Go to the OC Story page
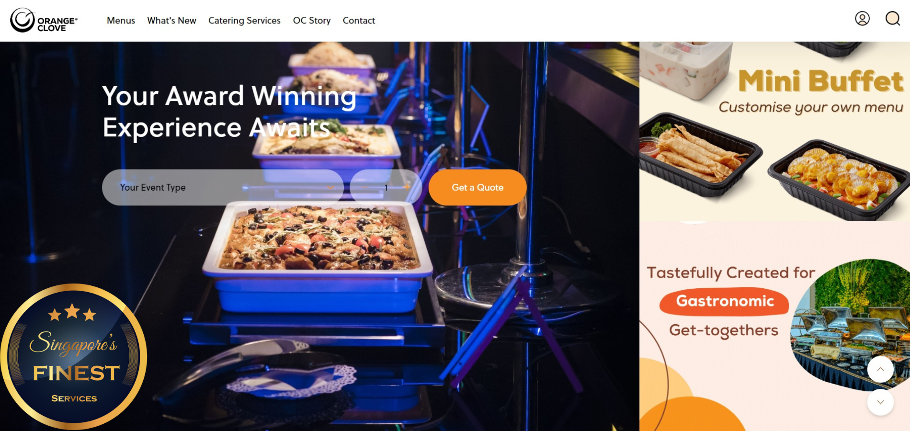The width and height of the screenshot is (910, 431). click(x=312, y=21)
